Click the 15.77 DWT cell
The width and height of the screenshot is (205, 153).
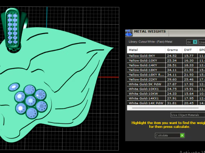[190, 56]
